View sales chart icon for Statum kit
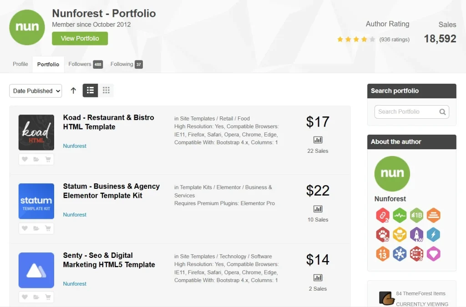 [318, 209]
